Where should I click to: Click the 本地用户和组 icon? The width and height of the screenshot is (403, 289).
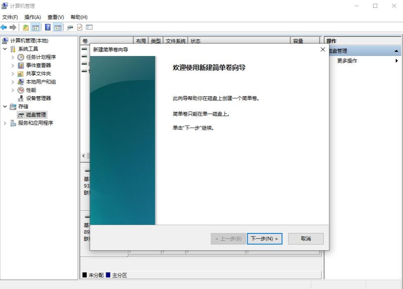pyautogui.click(x=21, y=82)
